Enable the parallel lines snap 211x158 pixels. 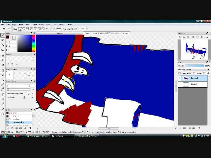pyautogui.click(x=24, y=29)
